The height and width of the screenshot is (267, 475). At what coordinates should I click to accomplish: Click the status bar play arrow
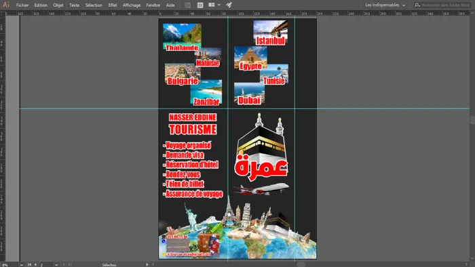[147, 264]
